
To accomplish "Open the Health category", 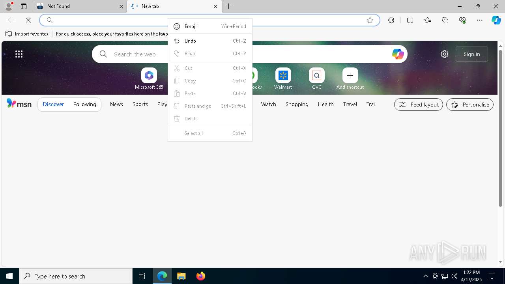I will (x=326, y=104).
